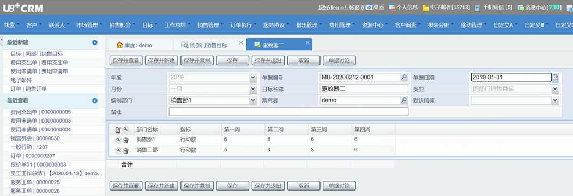Click the 备注 input field
This screenshot has width=573, height=196.
point(288,112)
